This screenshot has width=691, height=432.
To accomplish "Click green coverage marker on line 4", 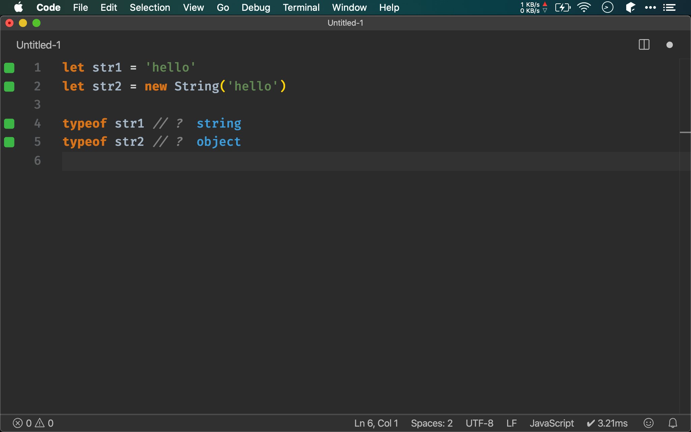I will pos(9,124).
